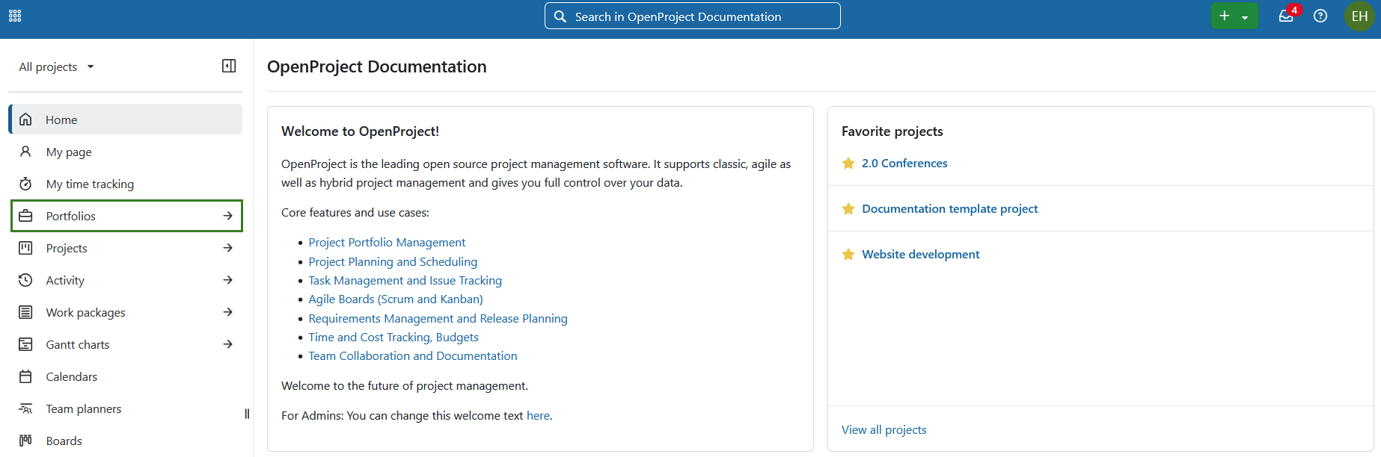Collapse the sidebar with the panel icon

pyautogui.click(x=229, y=66)
